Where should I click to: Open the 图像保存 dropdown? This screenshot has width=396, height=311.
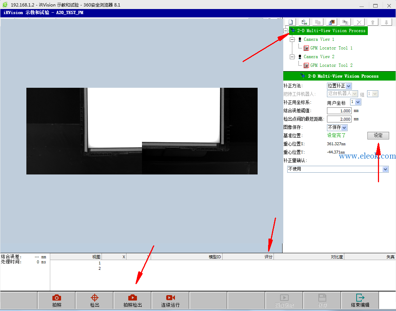coord(337,128)
